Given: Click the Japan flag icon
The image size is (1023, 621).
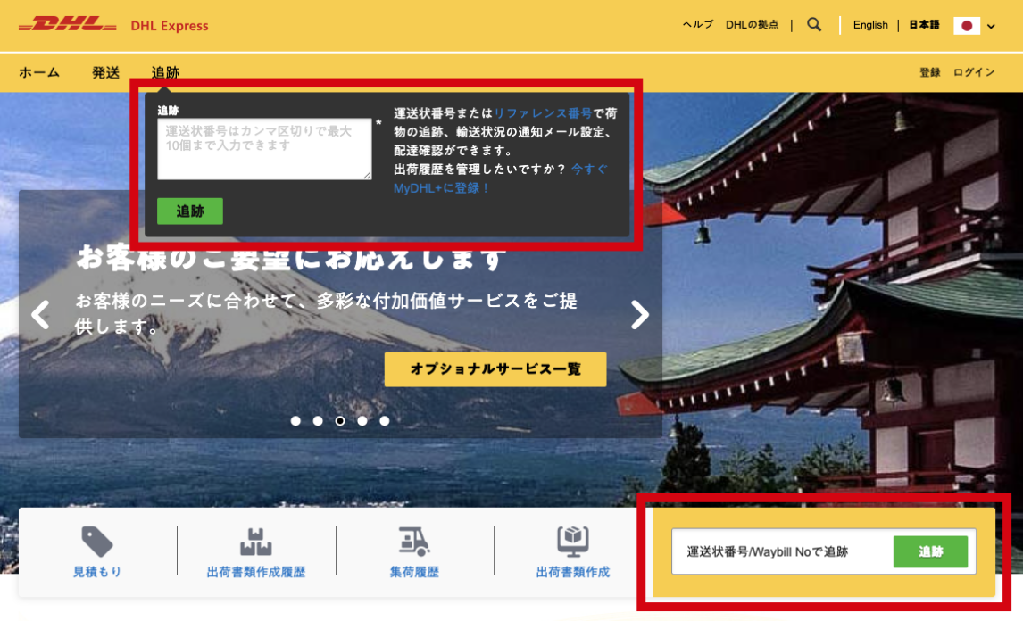Looking at the screenshot, I should (x=967, y=26).
